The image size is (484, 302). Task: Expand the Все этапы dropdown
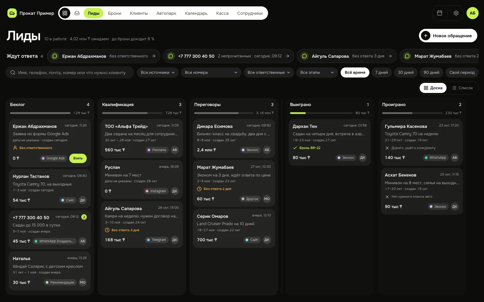[317, 72]
